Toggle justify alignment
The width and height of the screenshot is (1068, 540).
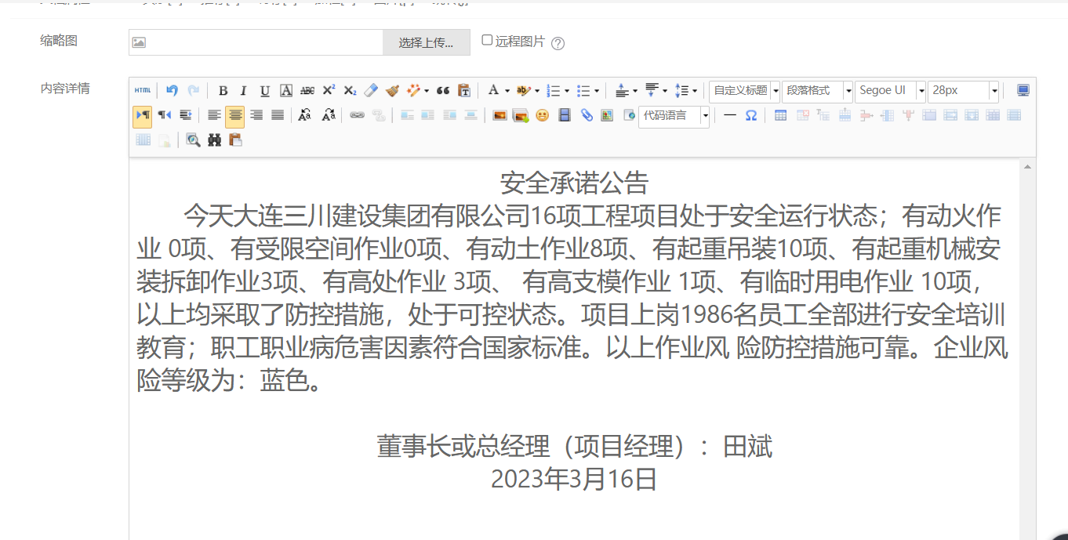pyautogui.click(x=278, y=115)
